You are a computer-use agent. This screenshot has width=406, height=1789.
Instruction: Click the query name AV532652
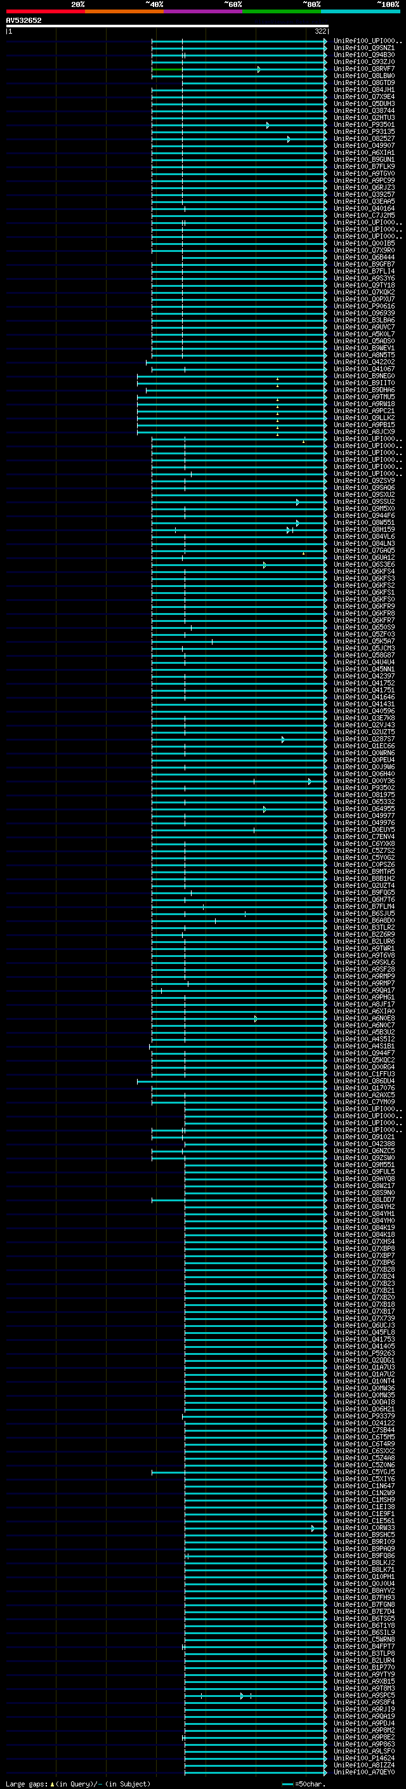click(23, 21)
